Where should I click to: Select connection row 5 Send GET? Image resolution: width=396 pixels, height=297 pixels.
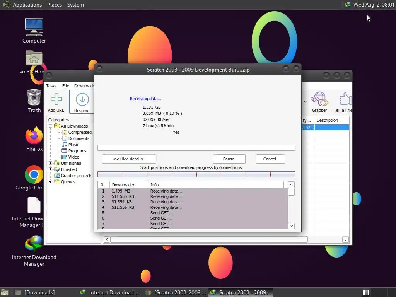click(x=193, y=213)
